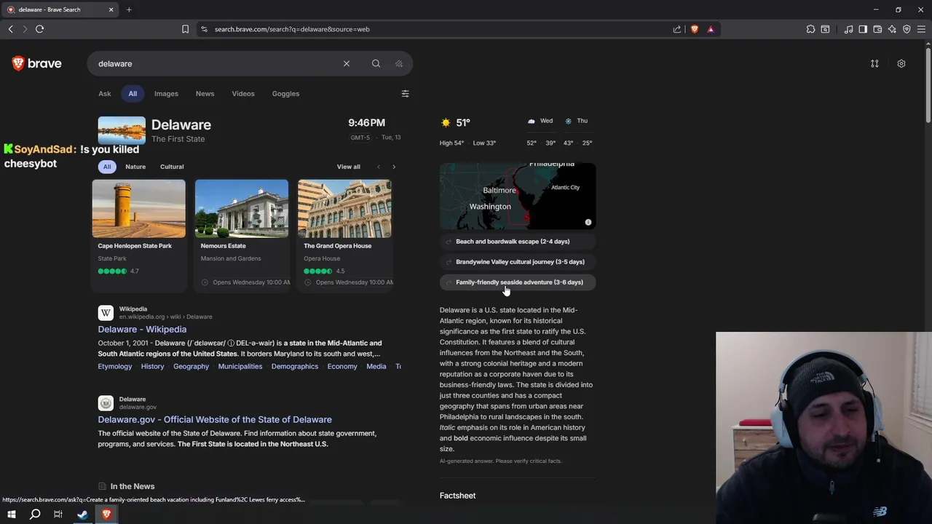This screenshot has height=524, width=932.
Task: Show next places with right chevron
Action: (394, 167)
